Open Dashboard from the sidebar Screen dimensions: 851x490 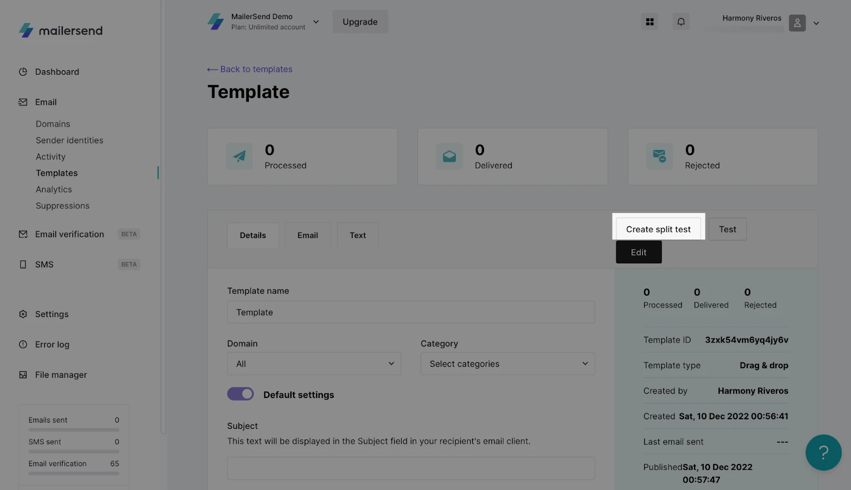pos(57,72)
